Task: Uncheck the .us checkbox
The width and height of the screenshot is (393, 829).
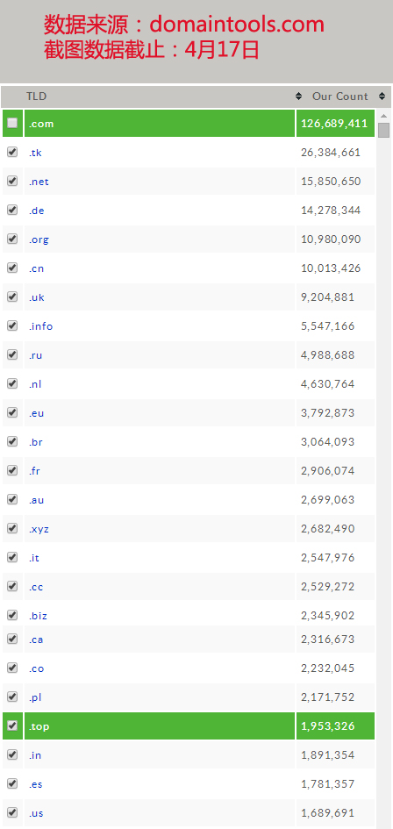Action: tap(12, 812)
